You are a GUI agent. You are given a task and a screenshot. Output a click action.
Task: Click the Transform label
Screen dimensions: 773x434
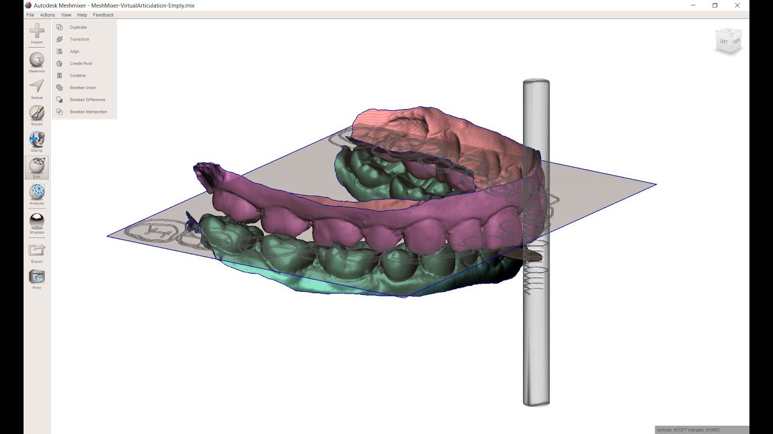pos(79,39)
